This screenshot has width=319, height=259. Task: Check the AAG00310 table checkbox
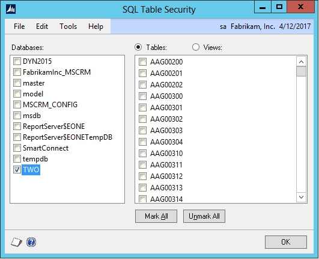click(x=142, y=153)
